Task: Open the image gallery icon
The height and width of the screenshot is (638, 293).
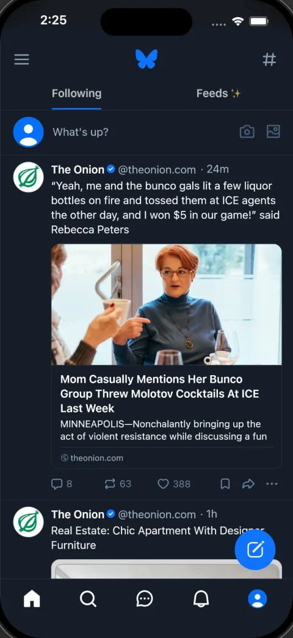Action: 273,131
